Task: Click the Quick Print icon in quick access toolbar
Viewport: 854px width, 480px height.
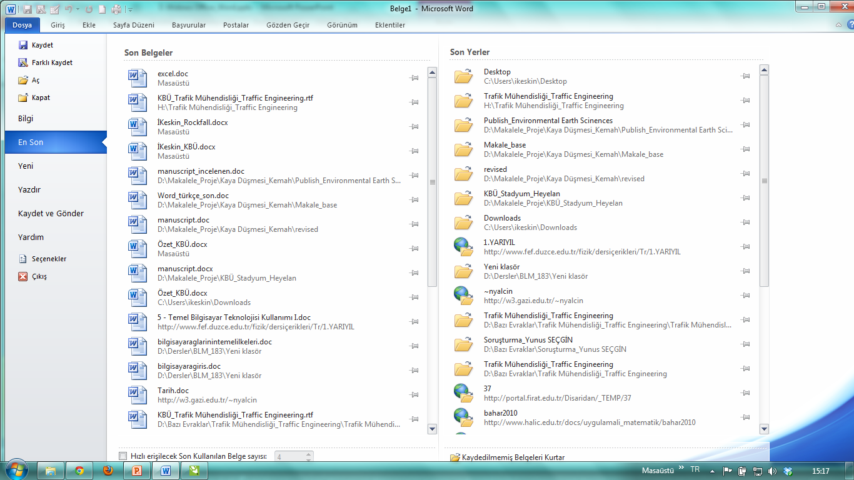Action: point(116,9)
